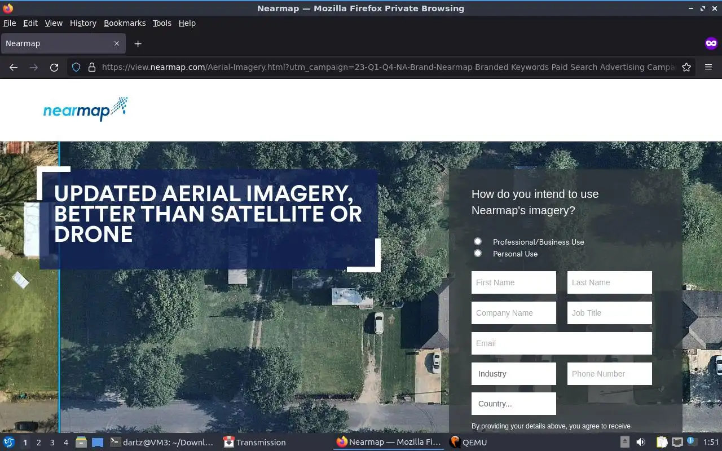The image size is (722, 451).
Task: Close the Nearmap tab
Action: tap(117, 43)
